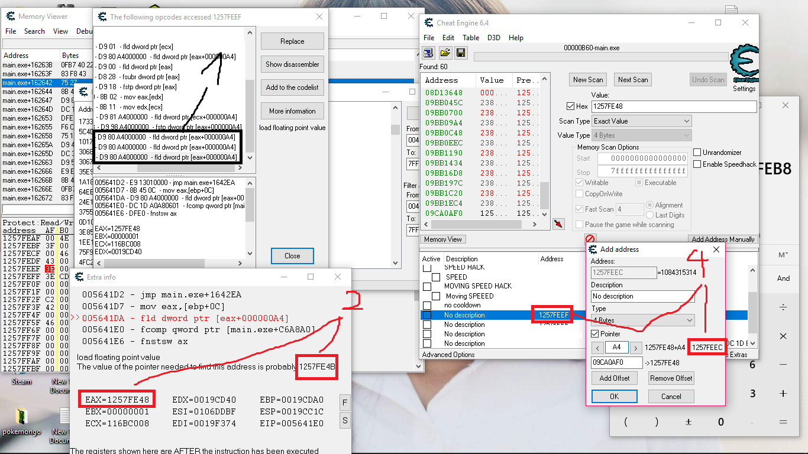Tick the highlighted No description row checkbox
808x454 pixels.
(427, 315)
